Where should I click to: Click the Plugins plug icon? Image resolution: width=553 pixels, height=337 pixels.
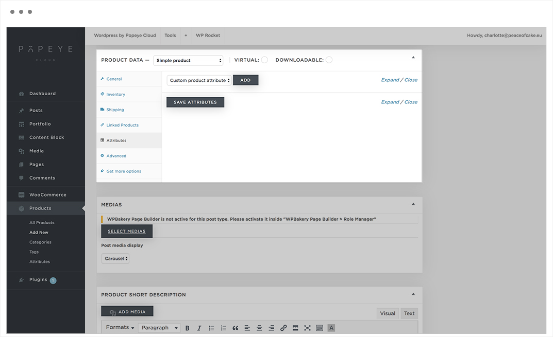(22, 280)
